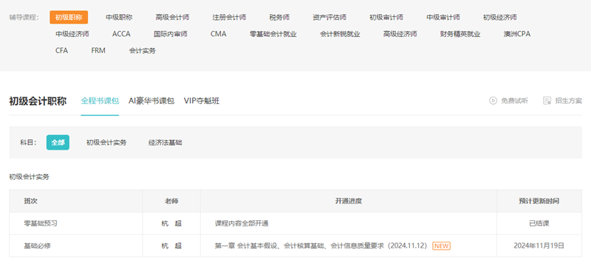Image resolution: width=591 pixels, height=266 pixels.
Task: Click the 免费试听 play icon
Action: pyautogui.click(x=493, y=100)
